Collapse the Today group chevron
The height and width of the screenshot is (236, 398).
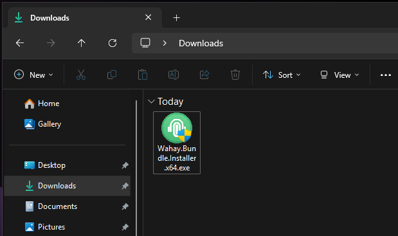point(151,102)
